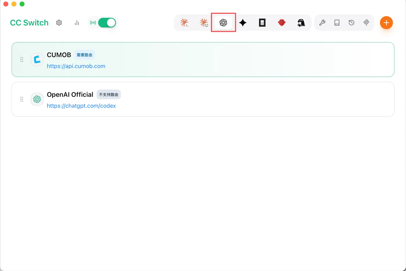Click the CC Switch app title
Viewport: 406px width, 271px height.
[x=29, y=23]
